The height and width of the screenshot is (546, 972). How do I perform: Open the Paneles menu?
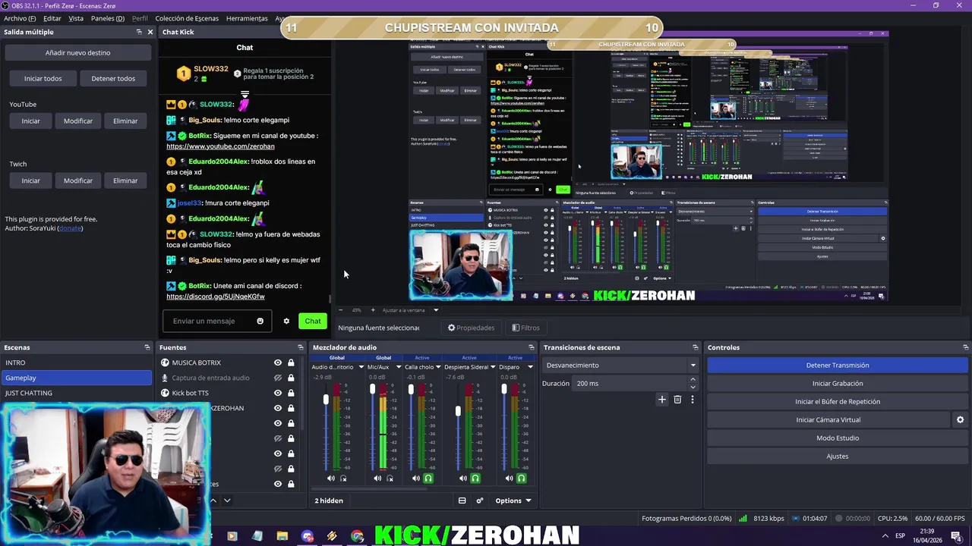point(108,18)
